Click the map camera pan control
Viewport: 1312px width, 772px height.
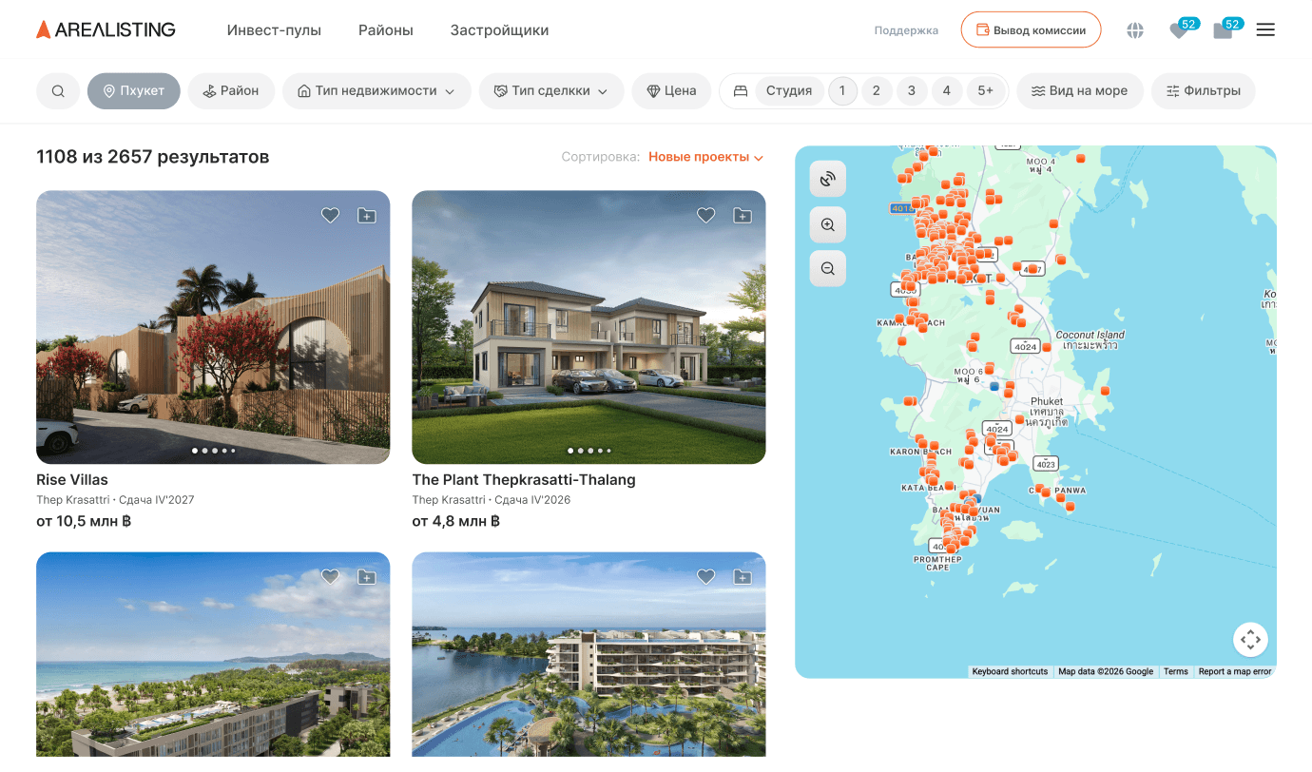[1250, 640]
